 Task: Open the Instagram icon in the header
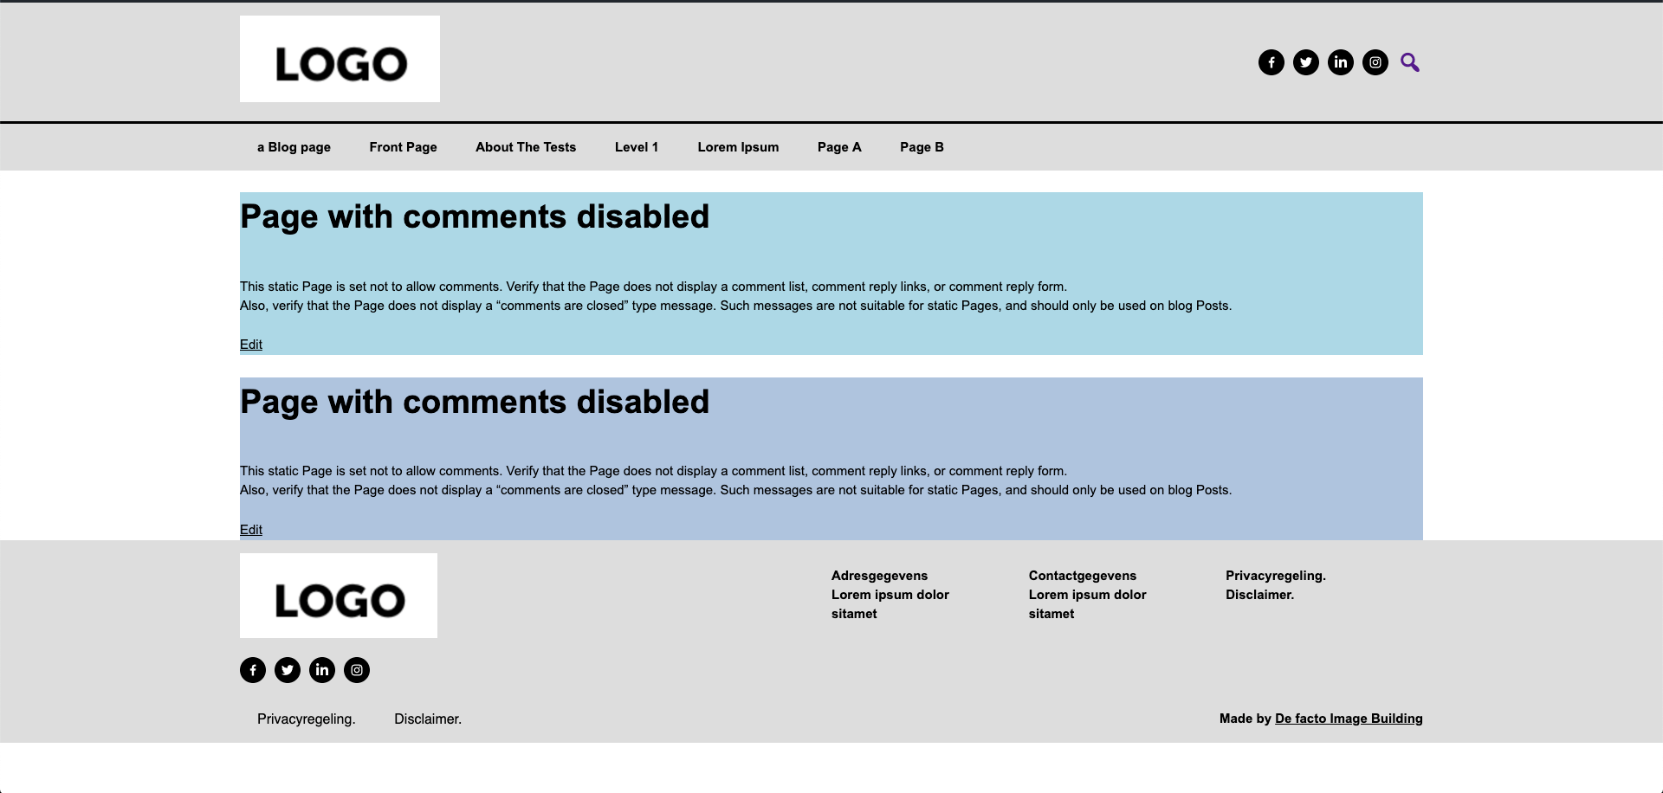click(1375, 62)
